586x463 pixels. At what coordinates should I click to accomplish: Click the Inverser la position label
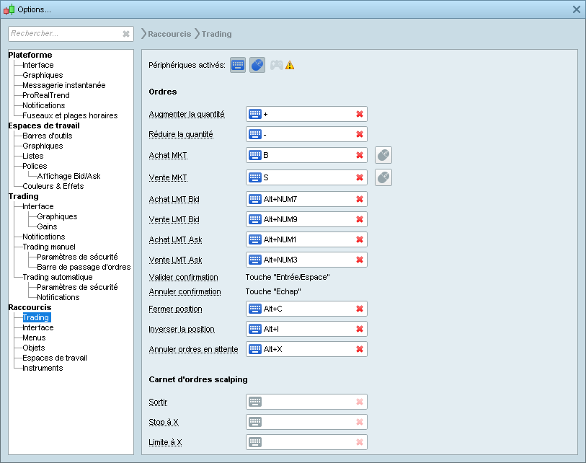click(182, 329)
